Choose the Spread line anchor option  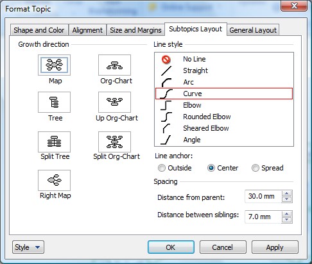point(256,168)
